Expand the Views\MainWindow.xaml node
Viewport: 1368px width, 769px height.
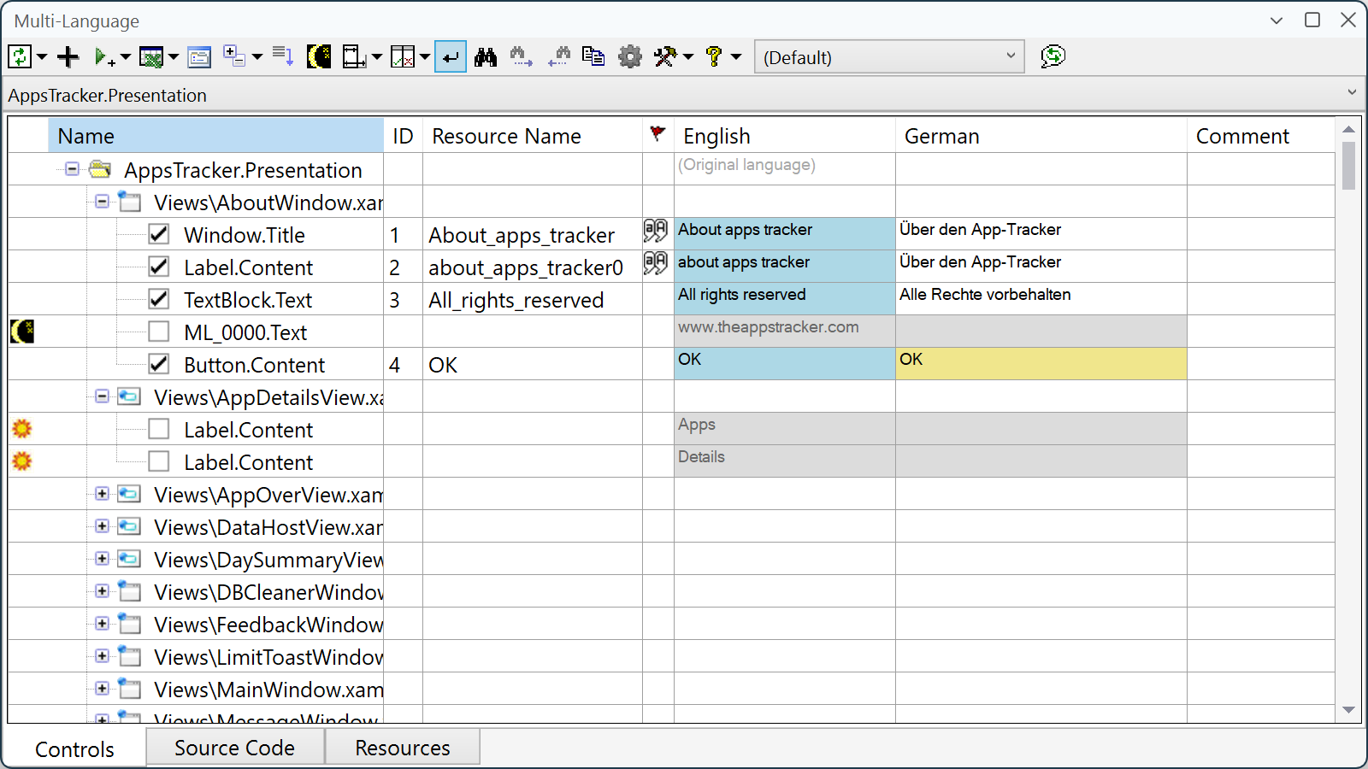click(x=103, y=689)
